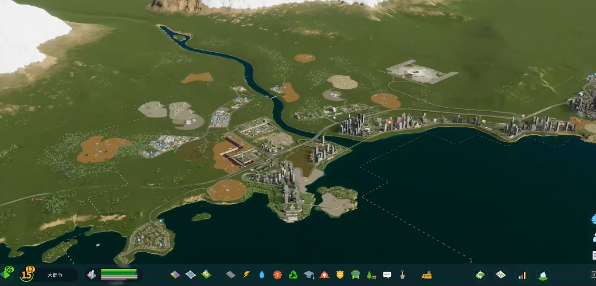Click the yellow industrial demand bar

tap(119, 276)
